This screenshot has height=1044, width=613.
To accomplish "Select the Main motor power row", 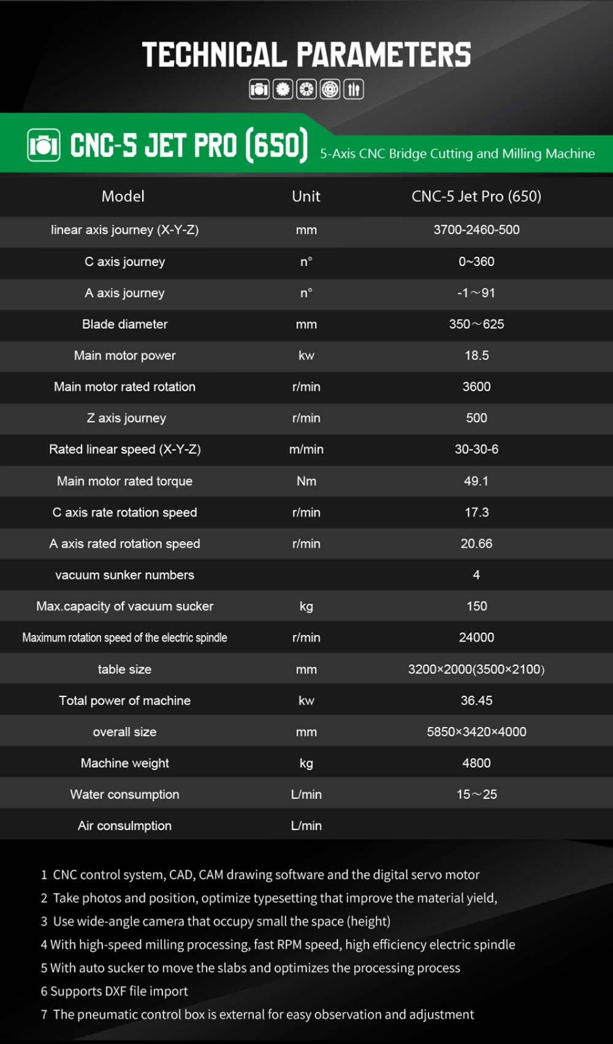I will click(x=306, y=356).
